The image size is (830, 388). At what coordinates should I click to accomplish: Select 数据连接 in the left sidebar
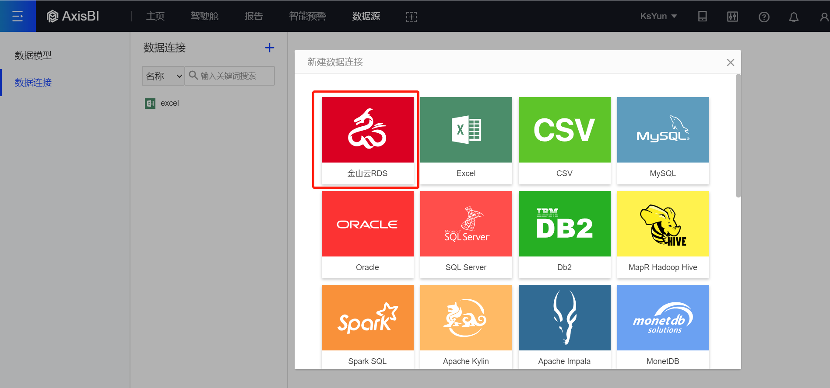(33, 83)
